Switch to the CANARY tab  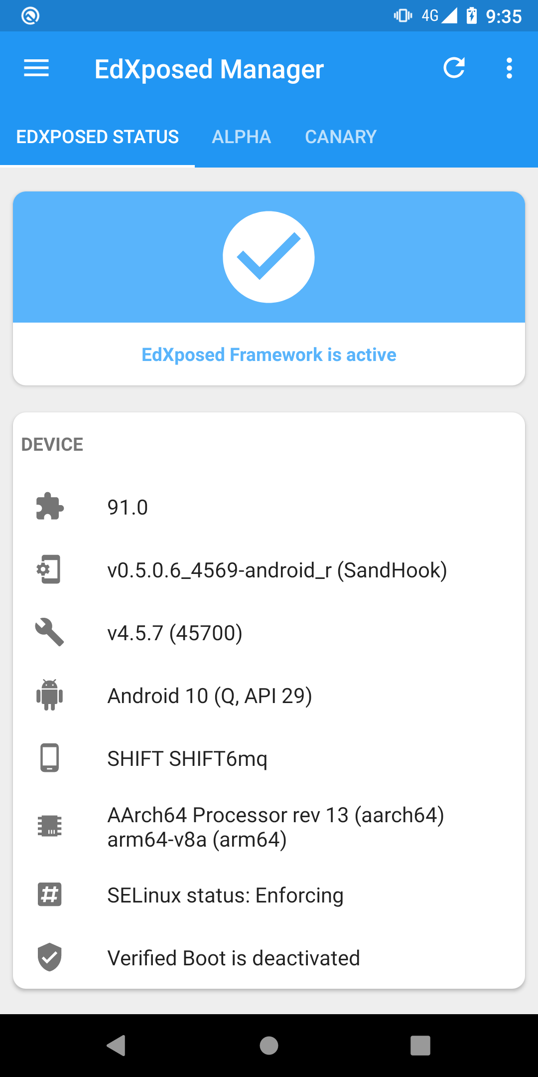click(x=341, y=137)
